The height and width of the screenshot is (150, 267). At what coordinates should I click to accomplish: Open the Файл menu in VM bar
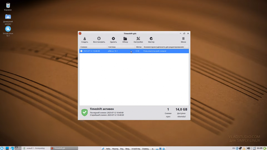pos(108,149)
